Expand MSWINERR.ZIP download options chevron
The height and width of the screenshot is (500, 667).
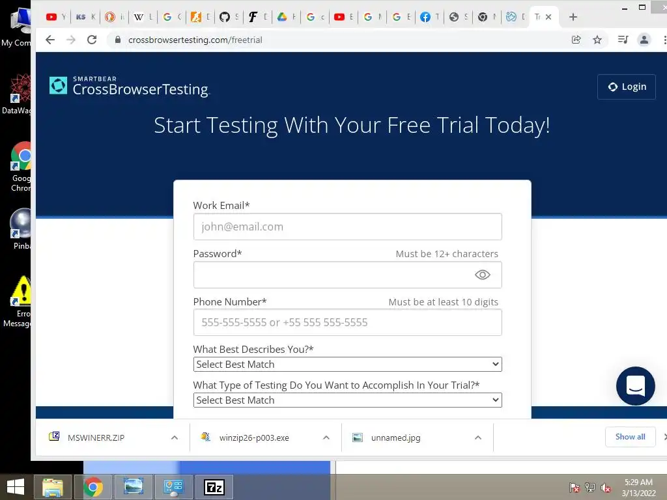175,437
